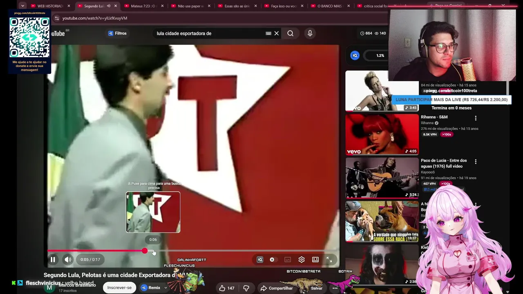Open the vidIQ Filtros button
The height and width of the screenshot is (294, 523).
coord(117,33)
